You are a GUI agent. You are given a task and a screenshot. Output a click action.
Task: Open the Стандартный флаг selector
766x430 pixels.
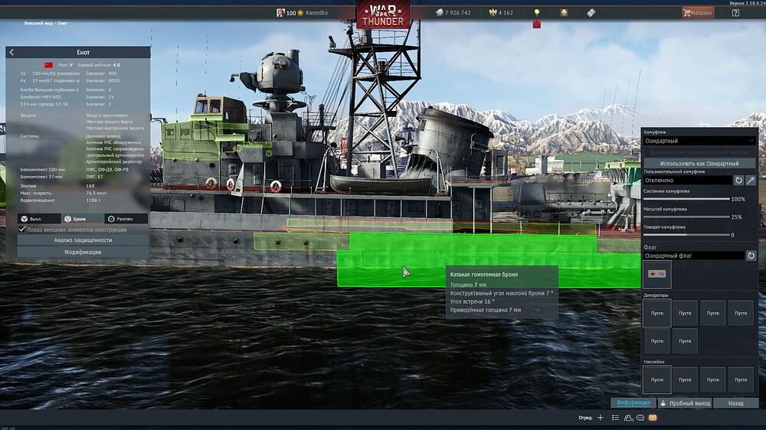[x=694, y=256]
